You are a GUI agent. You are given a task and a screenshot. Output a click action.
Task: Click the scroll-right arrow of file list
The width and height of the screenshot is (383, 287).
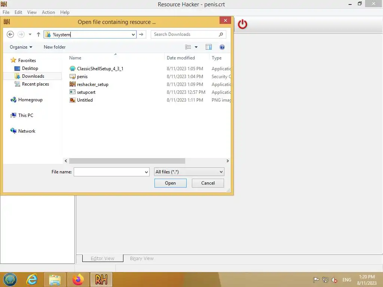pos(228,161)
